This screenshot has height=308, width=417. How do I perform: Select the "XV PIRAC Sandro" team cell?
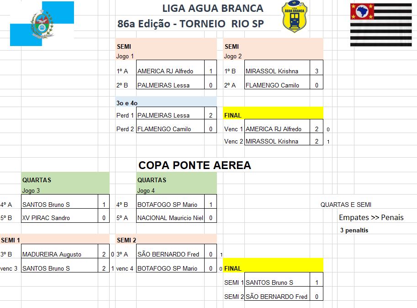(x=59, y=218)
